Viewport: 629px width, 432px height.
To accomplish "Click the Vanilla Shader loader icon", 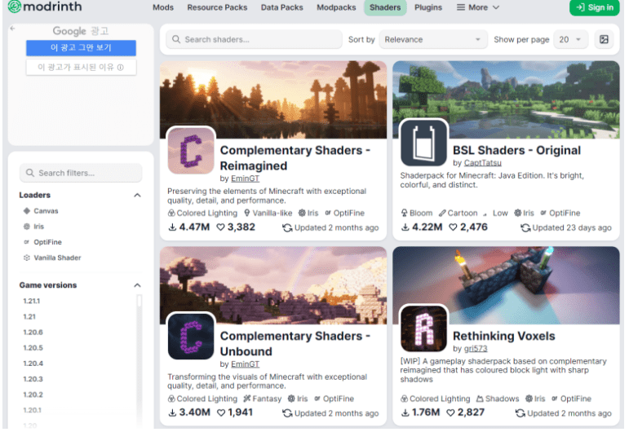I will [x=27, y=258].
